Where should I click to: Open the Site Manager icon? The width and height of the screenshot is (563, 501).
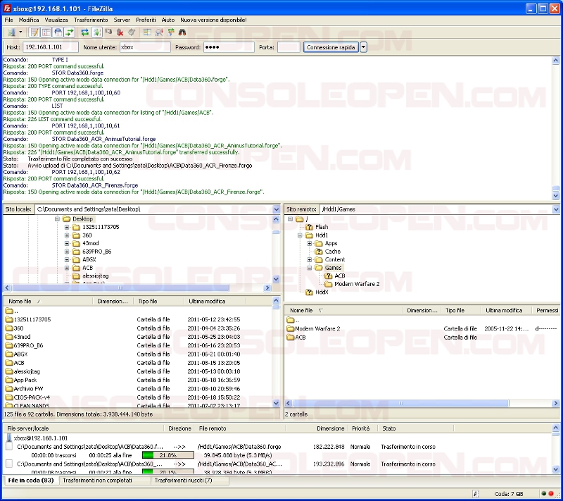click(11, 32)
